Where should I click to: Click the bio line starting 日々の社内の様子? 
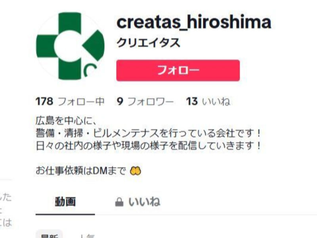149,146
